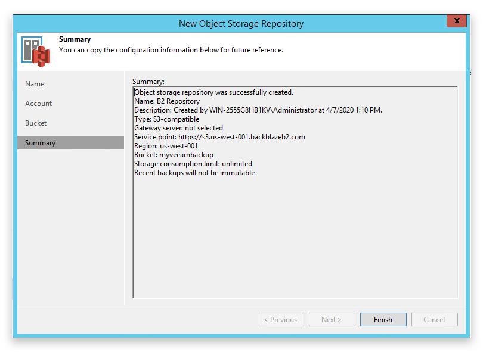Click the dialog title bar text
The image size is (483, 352).
241,24
